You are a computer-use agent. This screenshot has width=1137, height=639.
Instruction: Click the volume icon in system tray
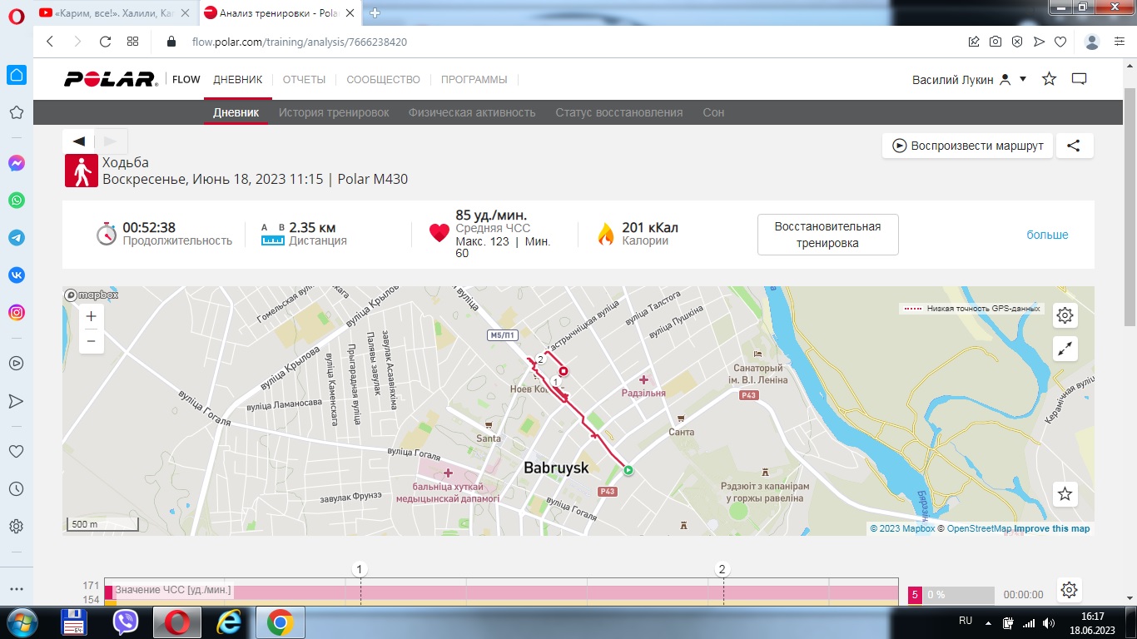pyautogui.click(x=1049, y=622)
